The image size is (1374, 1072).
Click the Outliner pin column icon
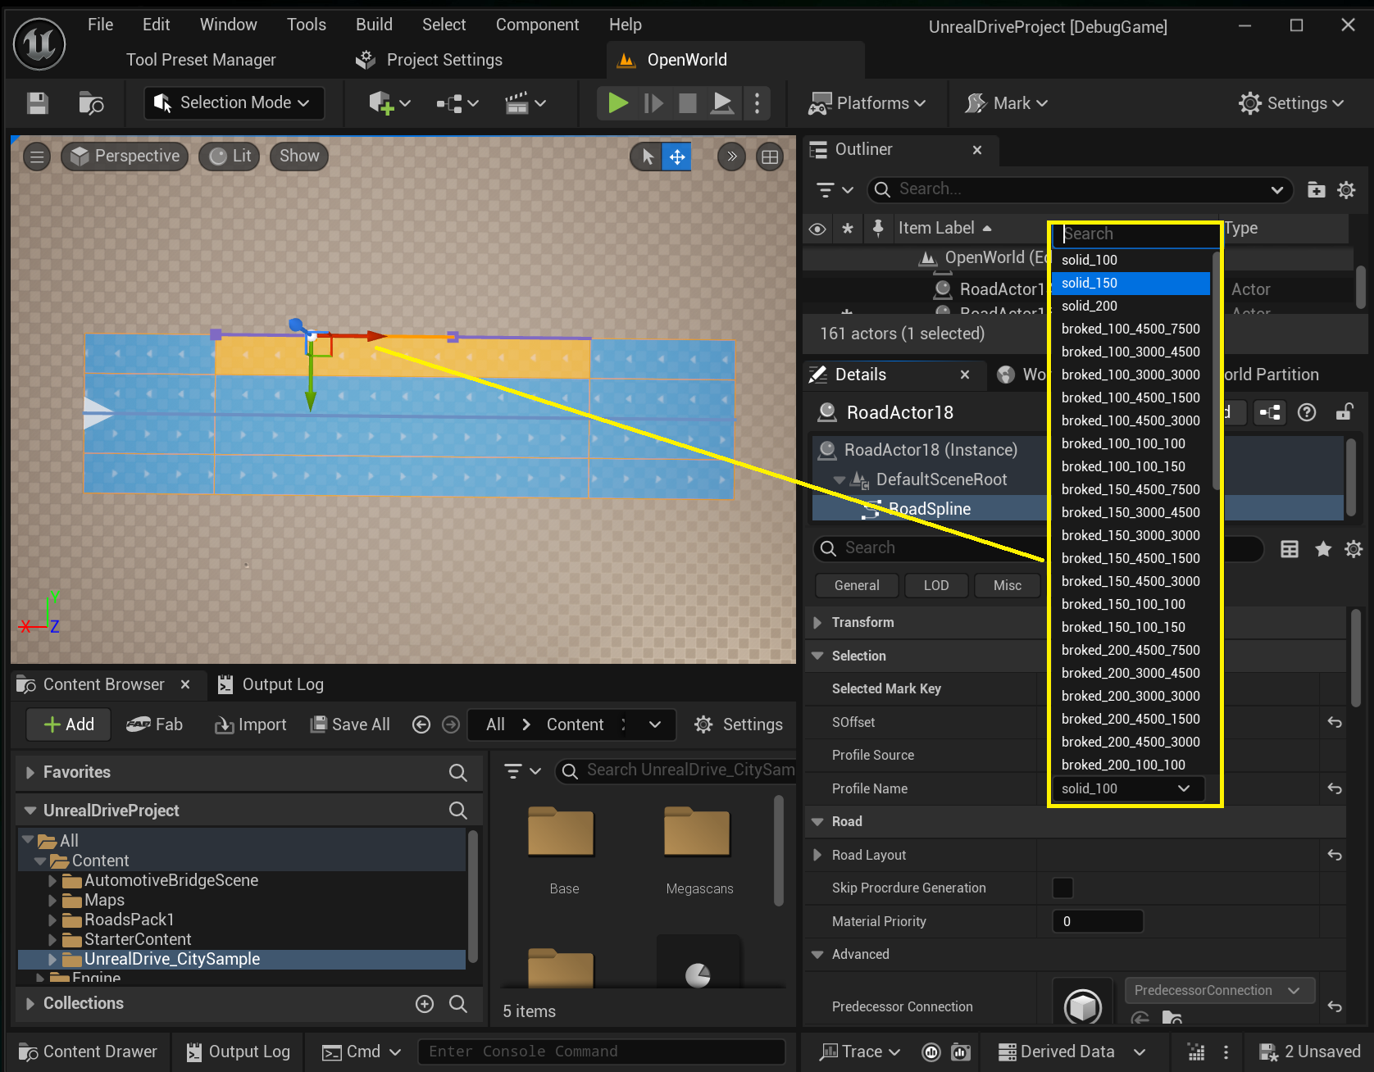click(x=878, y=229)
